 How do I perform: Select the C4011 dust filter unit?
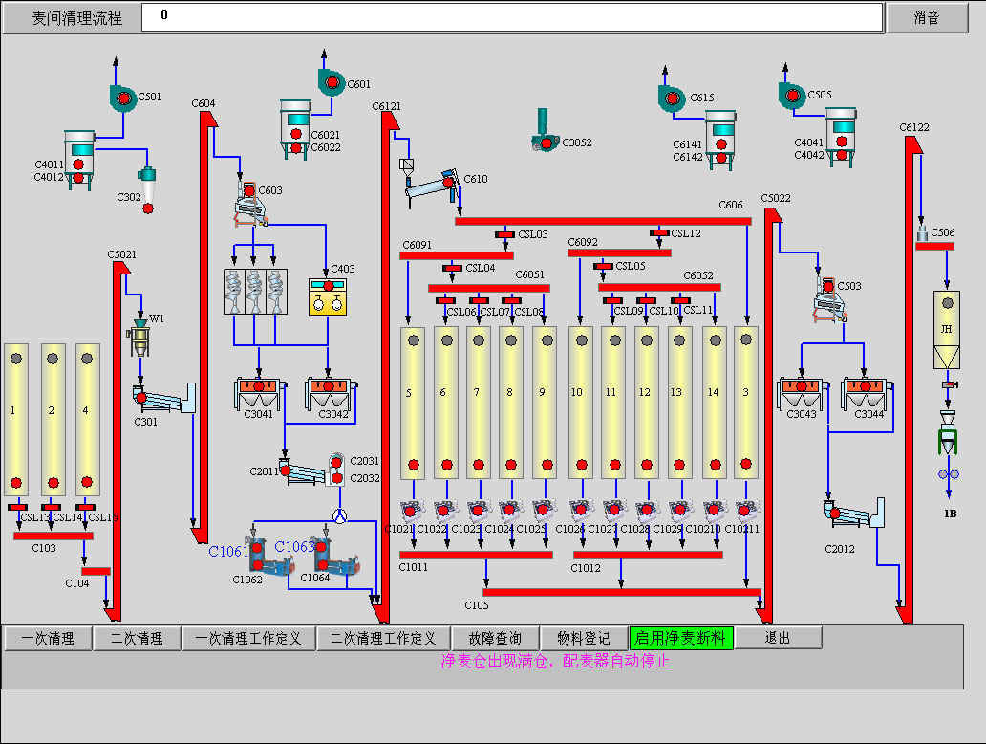pyautogui.click(x=78, y=160)
